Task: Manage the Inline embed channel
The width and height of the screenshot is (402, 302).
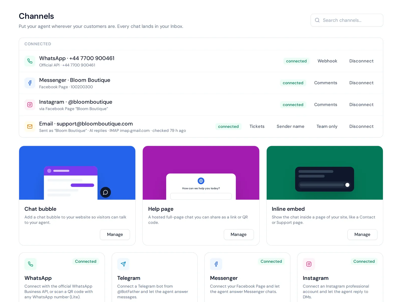Action: click(362, 235)
